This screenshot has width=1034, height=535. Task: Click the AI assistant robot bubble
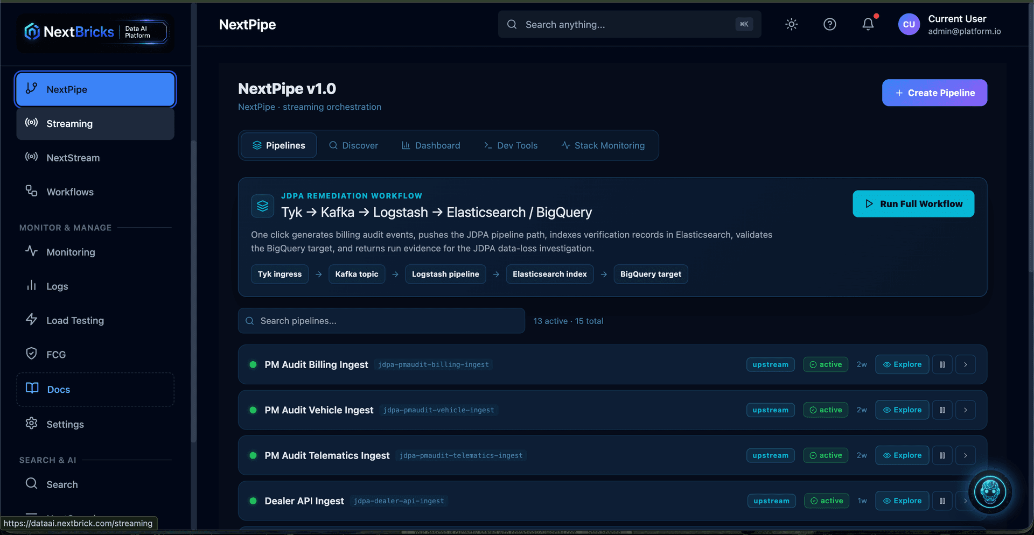(990, 491)
